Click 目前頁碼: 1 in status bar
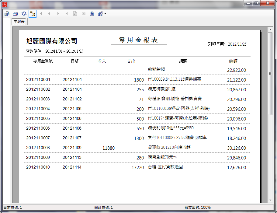This screenshot has width=277, height=213. pyautogui.click(x=13, y=207)
